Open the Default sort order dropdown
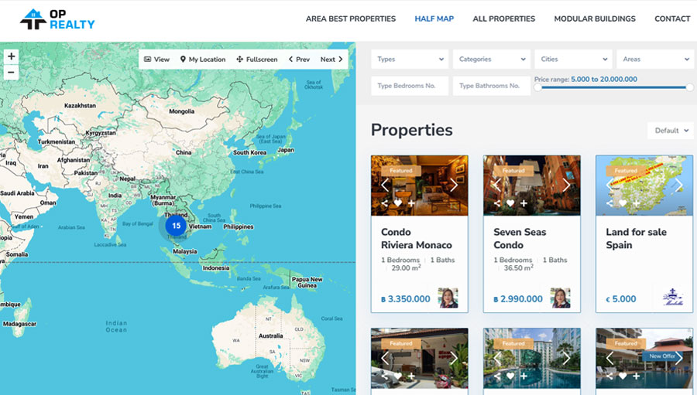The height and width of the screenshot is (395, 697). pyautogui.click(x=670, y=131)
